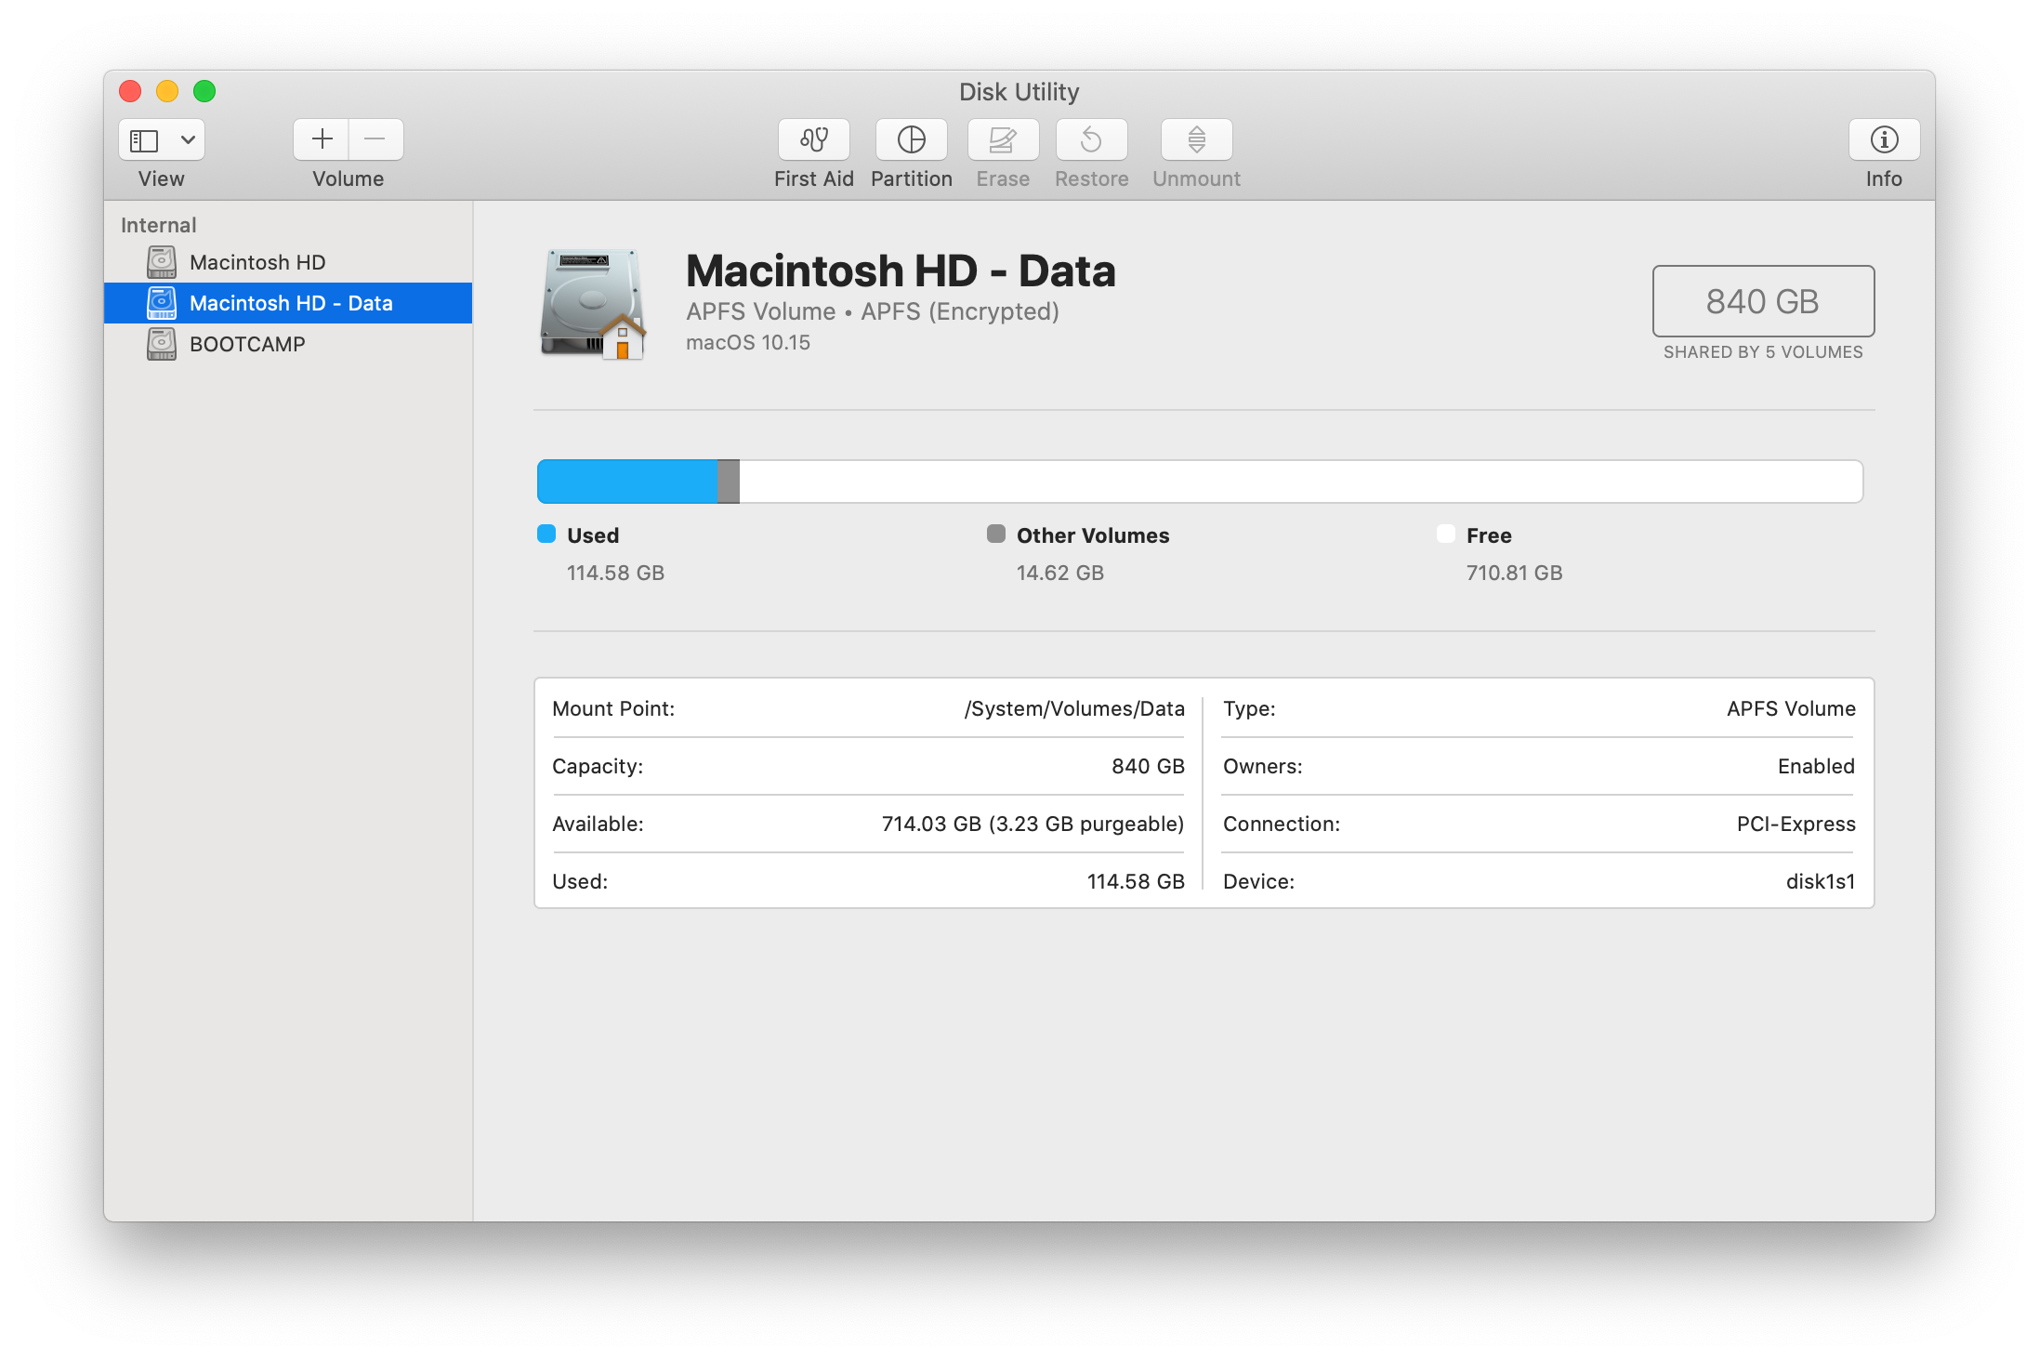The height and width of the screenshot is (1359, 2039).
Task: Add a volume with plus button
Action: (x=322, y=139)
